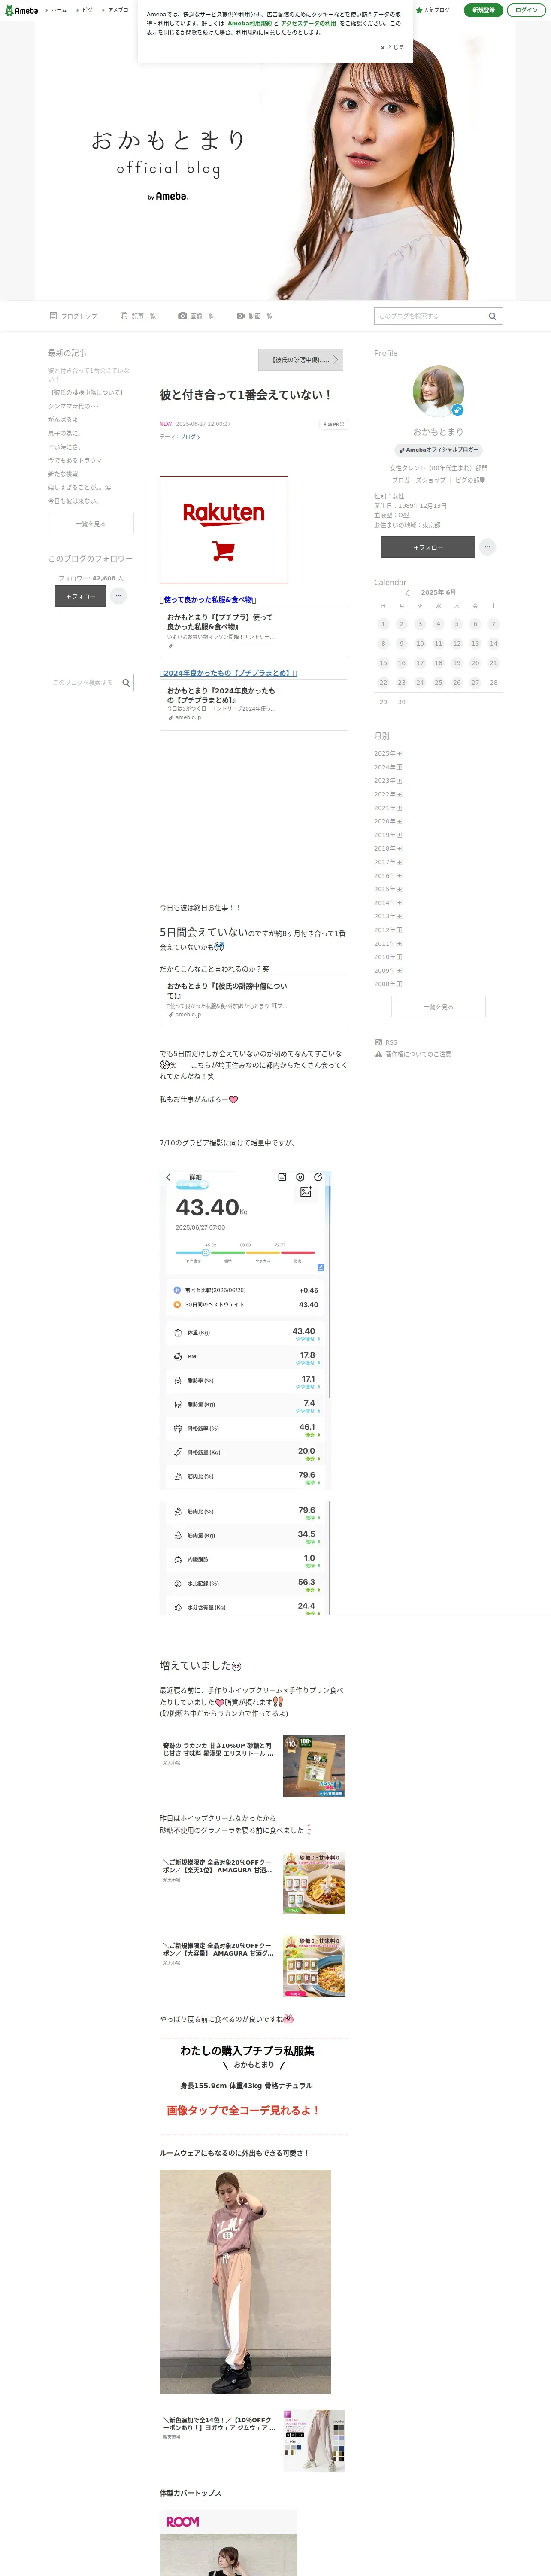Open more options beside profile フォロー button
The height and width of the screenshot is (2576, 551).
click(487, 547)
